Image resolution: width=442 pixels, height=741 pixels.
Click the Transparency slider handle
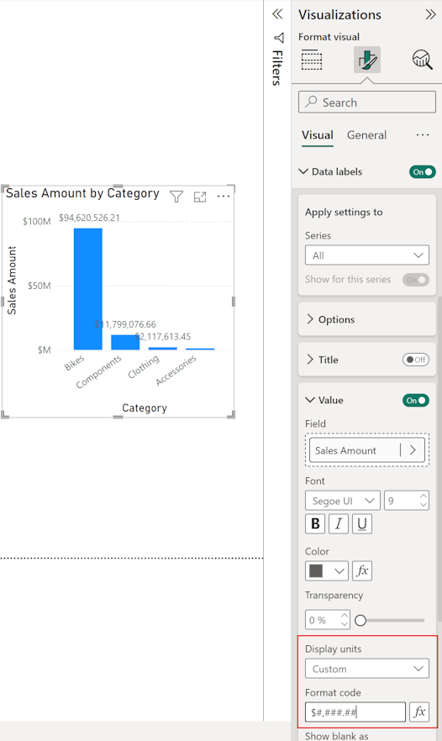tap(360, 620)
